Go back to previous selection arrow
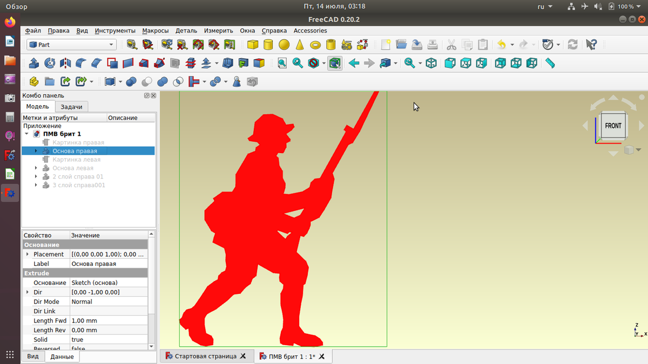The height and width of the screenshot is (364, 648). point(354,64)
